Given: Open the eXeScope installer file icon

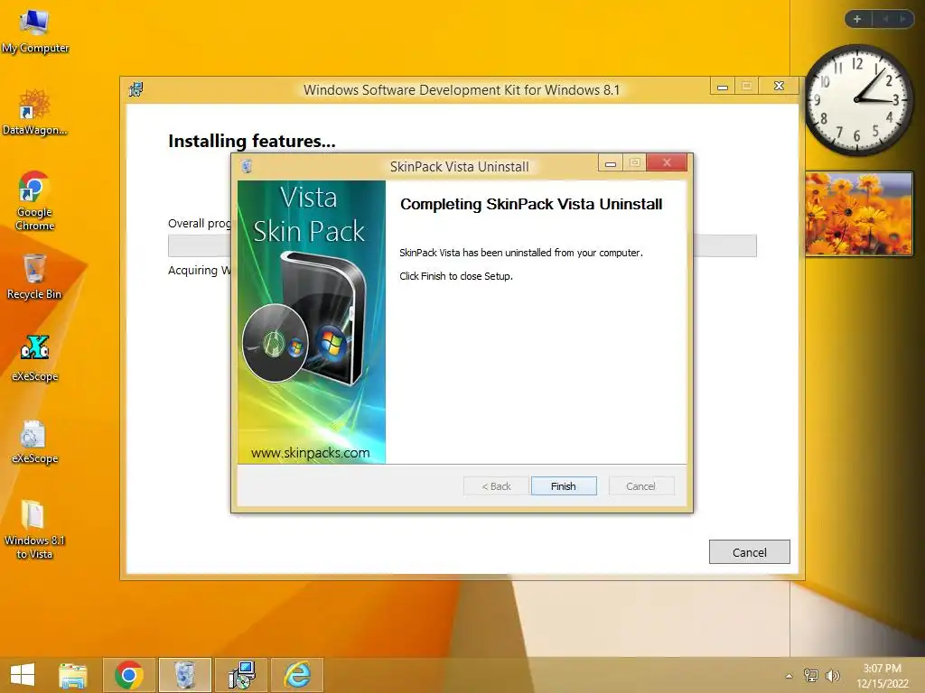Looking at the screenshot, I should 35,440.
